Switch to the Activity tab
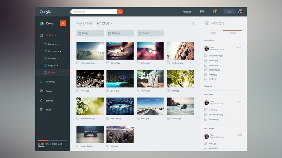The width and height of the screenshot is (282, 158). pos(233,33)
